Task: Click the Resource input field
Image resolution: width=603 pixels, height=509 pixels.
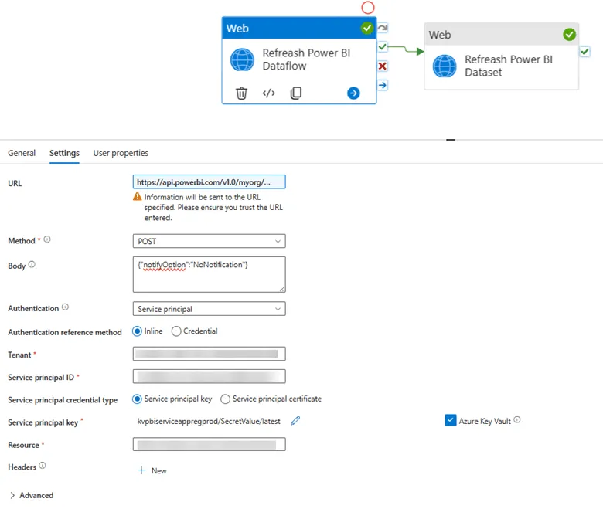Action: [x=209, y=444]
